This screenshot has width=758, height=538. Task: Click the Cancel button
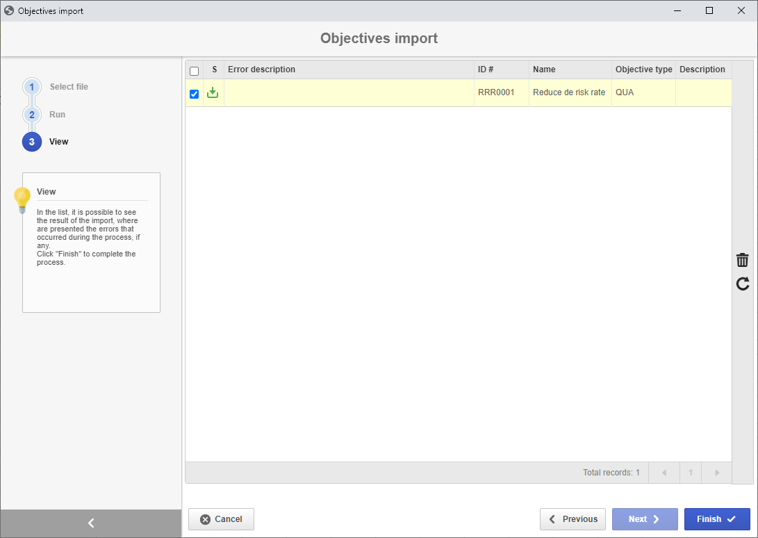click(x=221, y=519)
